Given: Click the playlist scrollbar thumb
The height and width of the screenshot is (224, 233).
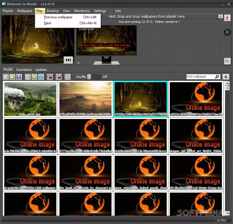Looking at the screenshot, I should [227, 88].
